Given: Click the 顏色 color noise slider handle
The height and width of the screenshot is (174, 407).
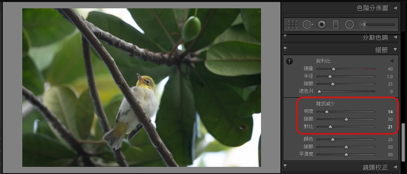Looking at the screenshot, I should (333, 140).
